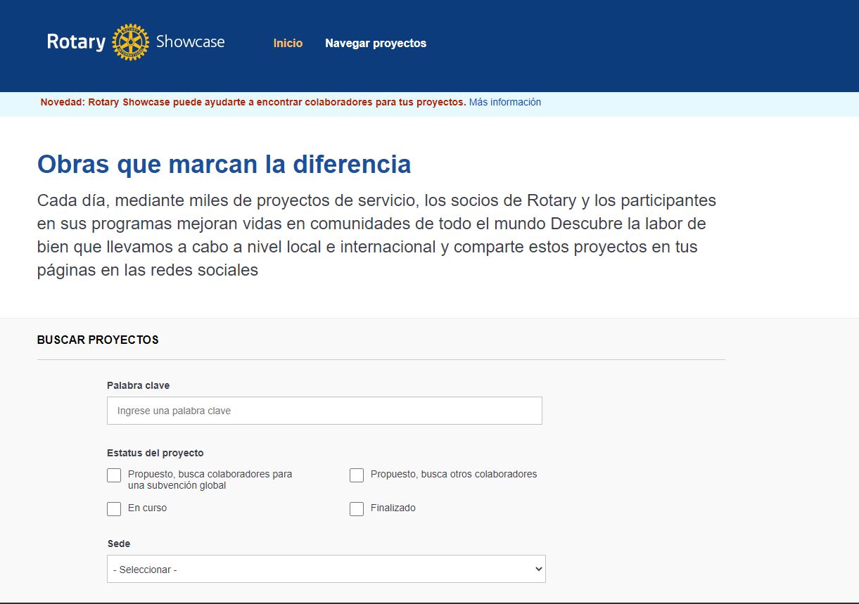The height and width of the screenshot is (604, 859).
Task: Click the BUSCAR PROYECTOS section title
Action: (x=98, y=340)
